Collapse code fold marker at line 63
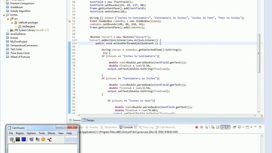The image size is (272, 153). point(76,43)
